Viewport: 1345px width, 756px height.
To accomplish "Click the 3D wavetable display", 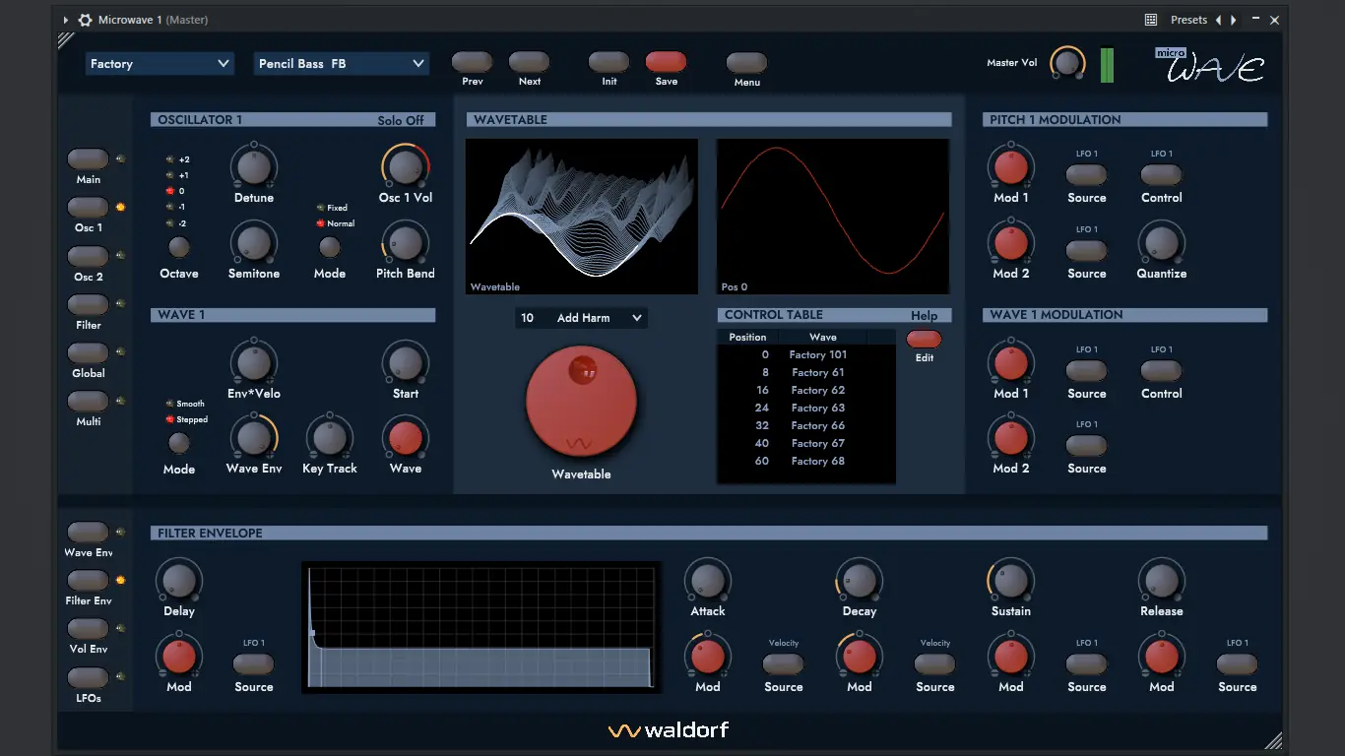I will click(582, 217).
